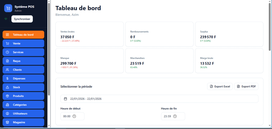This screenshot has width=272, height=129.
Task: Click the clock icon beside Services
Action: tap(7, 52)
